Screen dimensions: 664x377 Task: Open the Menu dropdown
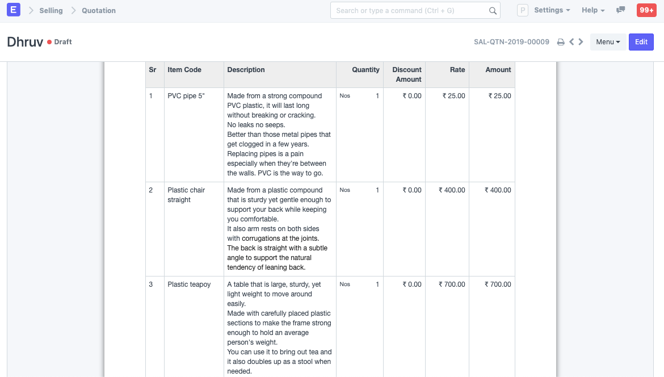point(608,41)
